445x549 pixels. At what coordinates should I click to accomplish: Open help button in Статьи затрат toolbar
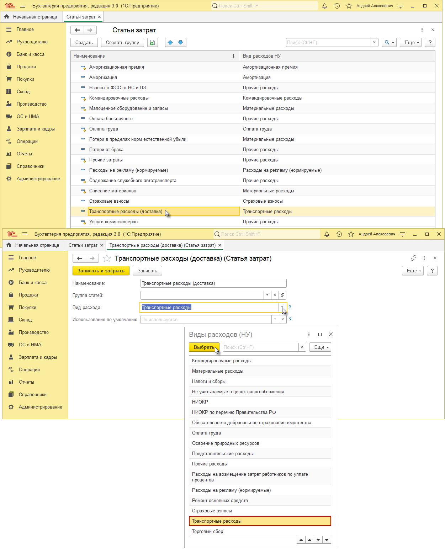(430, 42)
